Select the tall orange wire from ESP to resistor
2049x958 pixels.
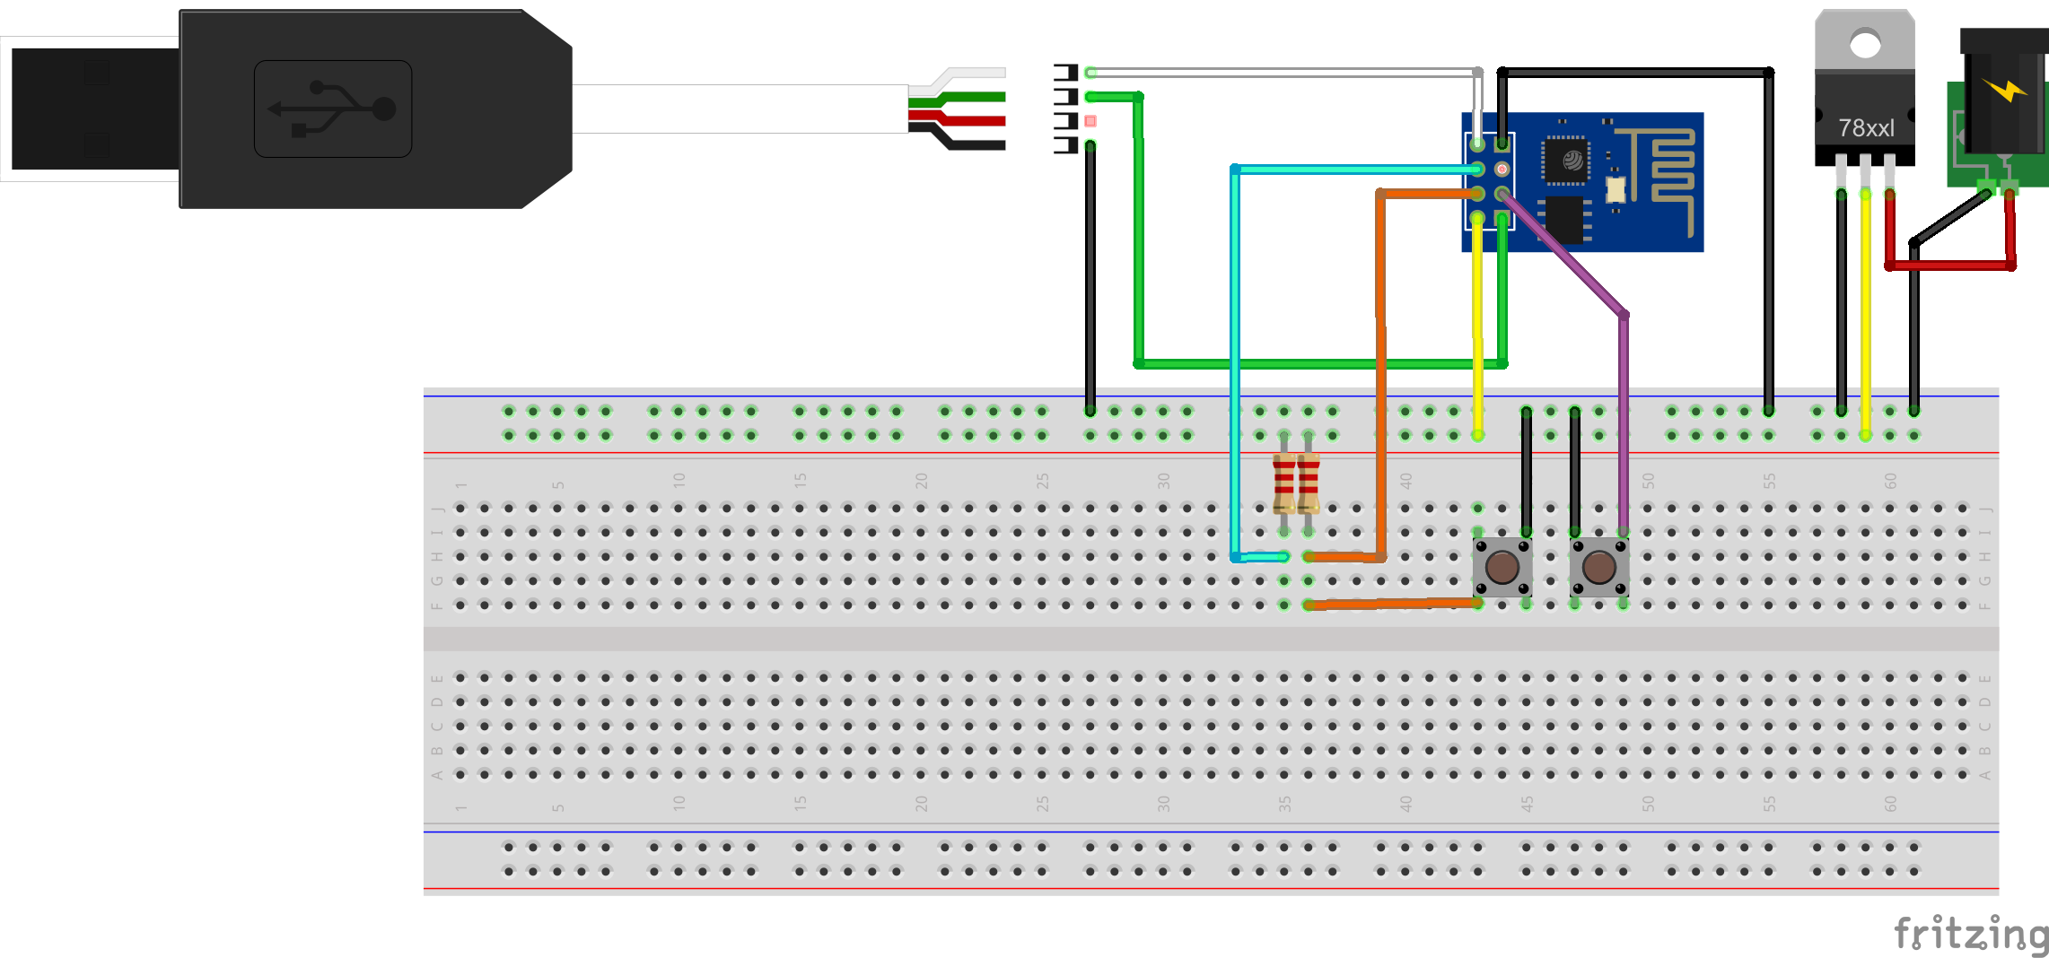click(x=1380, y=377)
